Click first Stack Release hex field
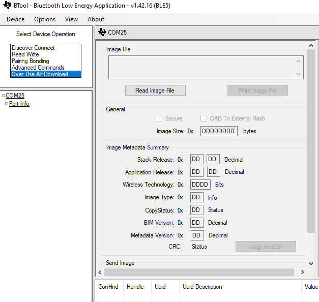 (x=196, y=159)
